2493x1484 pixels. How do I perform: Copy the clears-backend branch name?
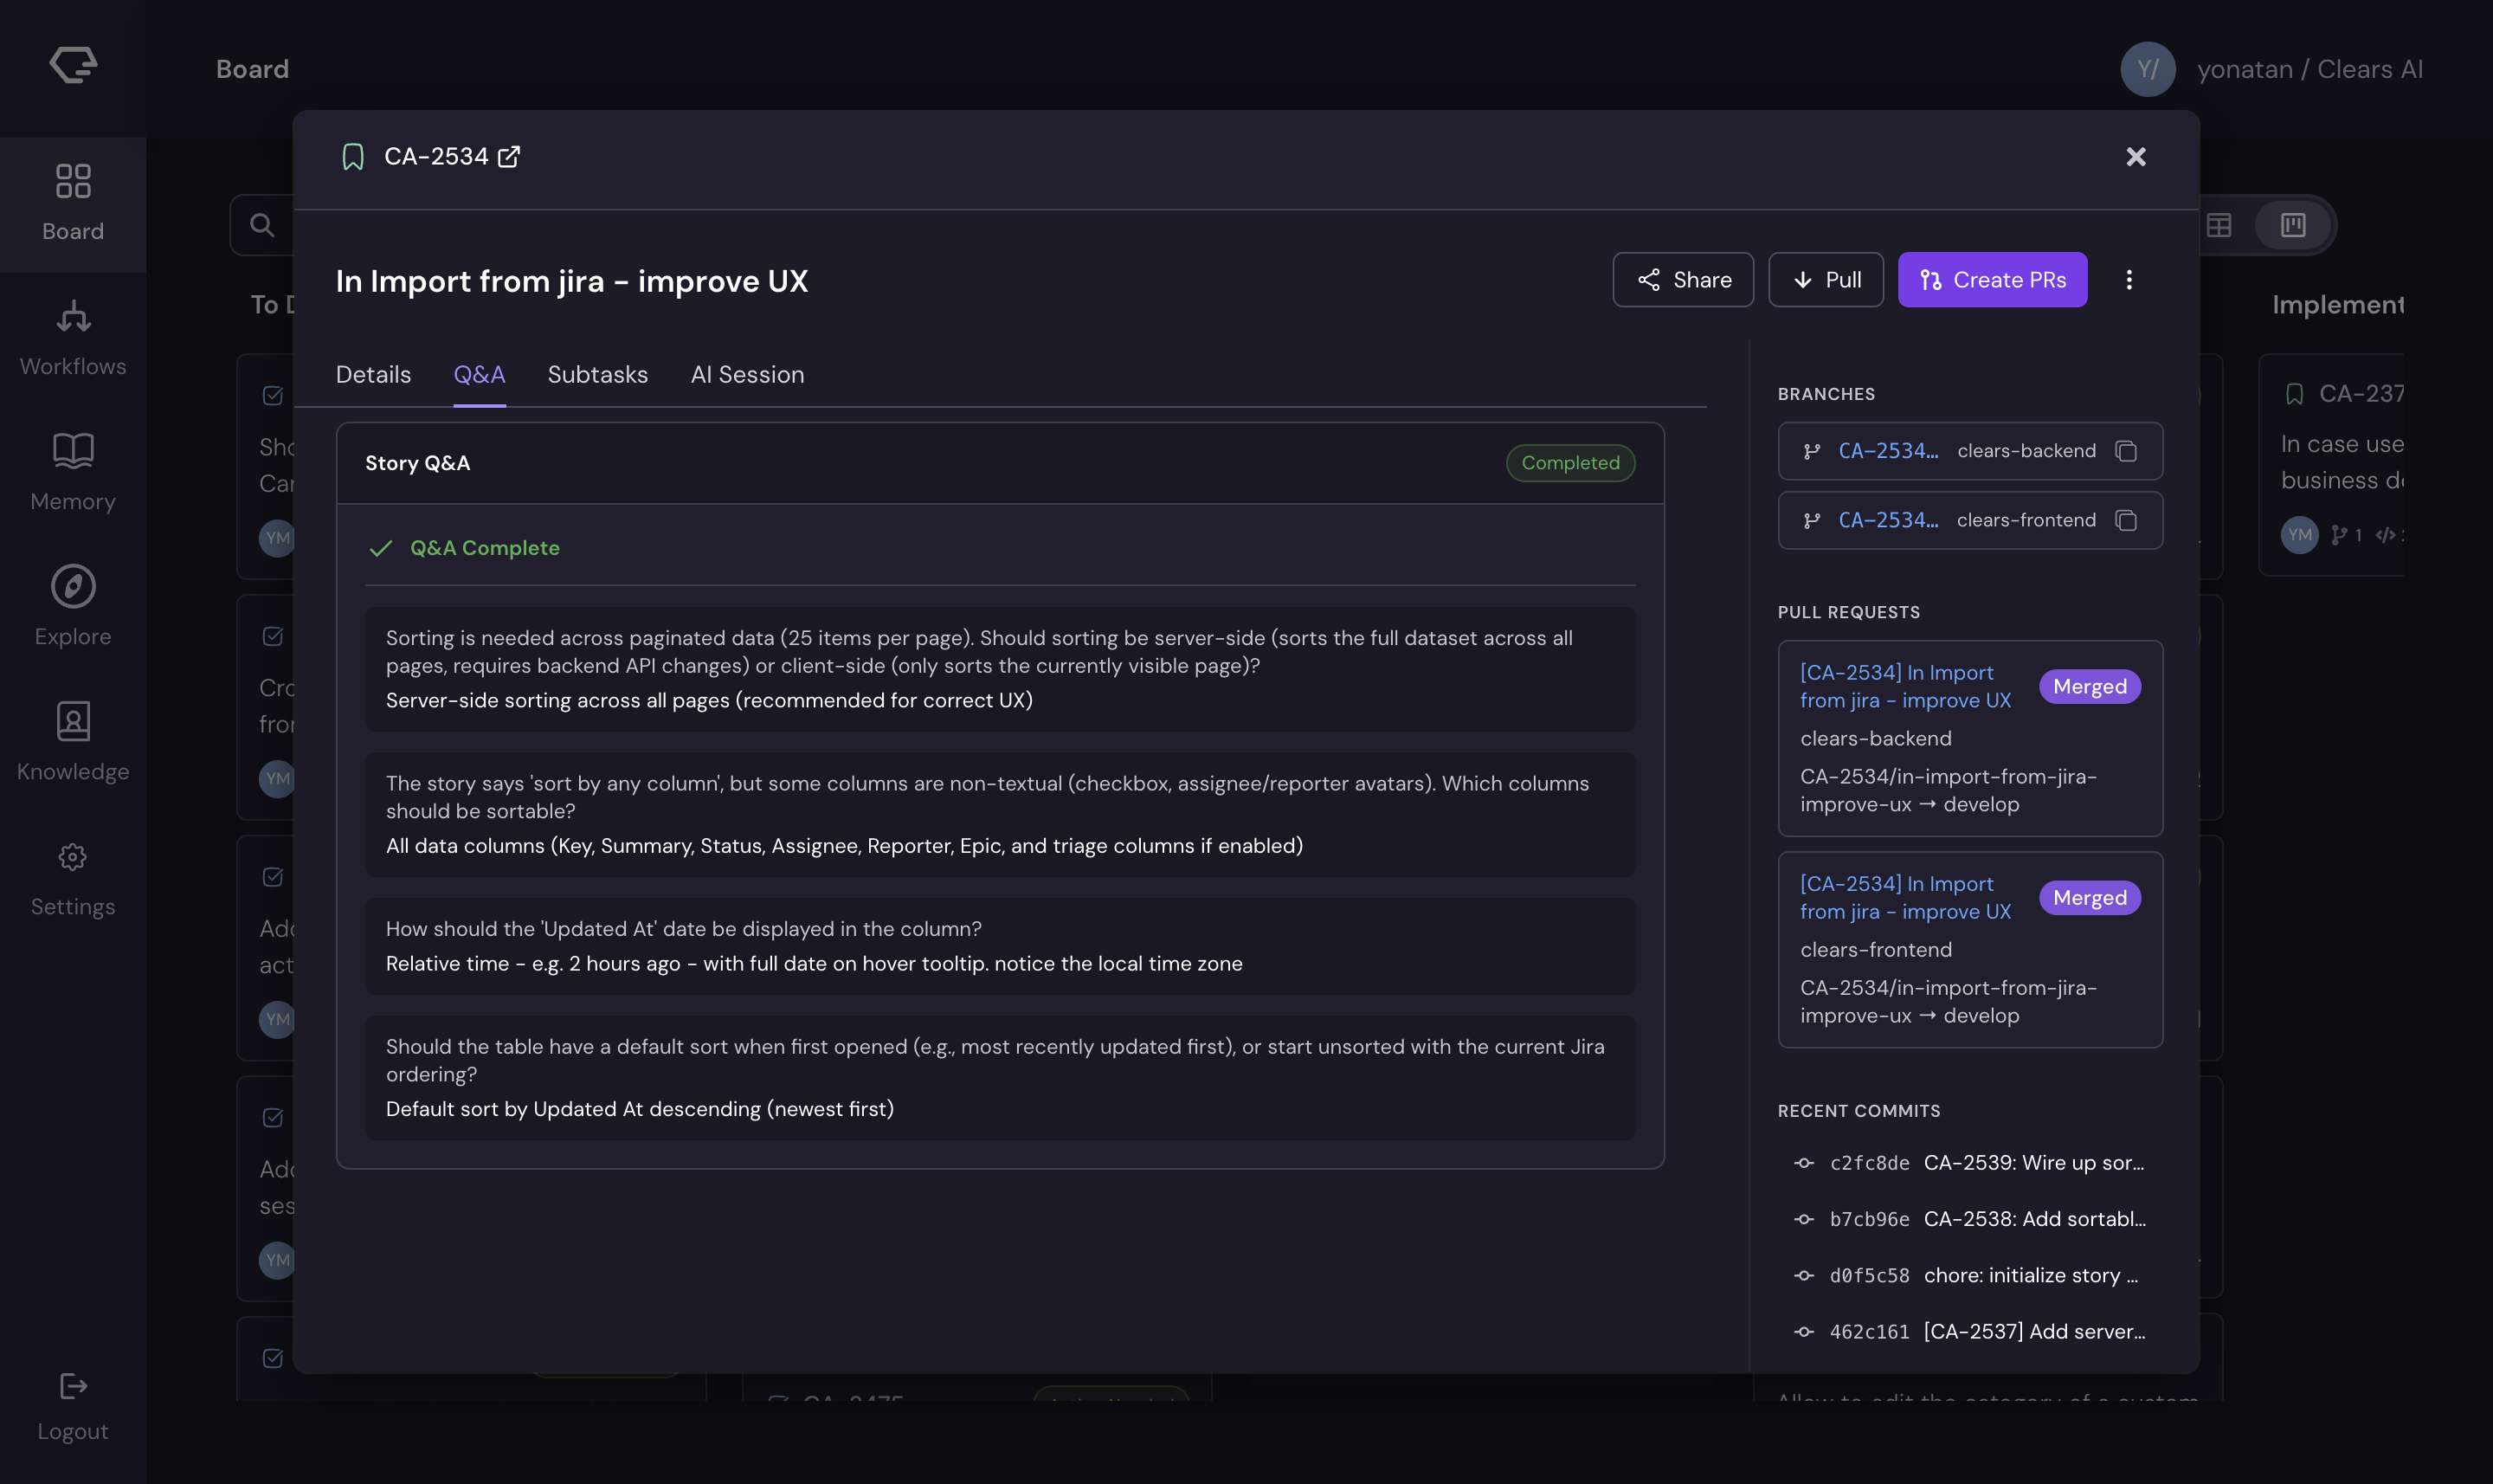pyautogui.click(x=2126, y=451)
